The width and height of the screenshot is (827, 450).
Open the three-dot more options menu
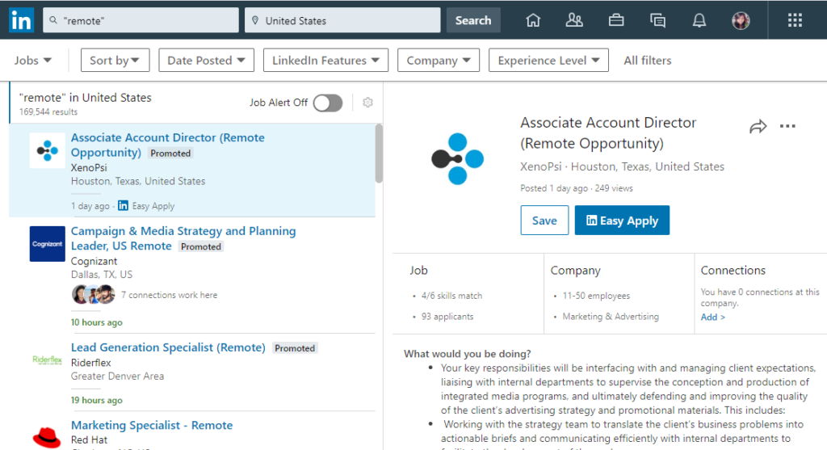(787, 127)
